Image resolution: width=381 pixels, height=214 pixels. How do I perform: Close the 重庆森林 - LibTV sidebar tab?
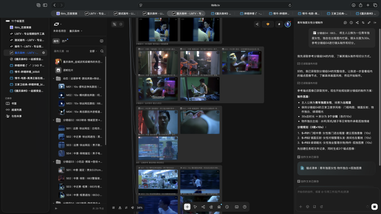click(x=43, y=52)
